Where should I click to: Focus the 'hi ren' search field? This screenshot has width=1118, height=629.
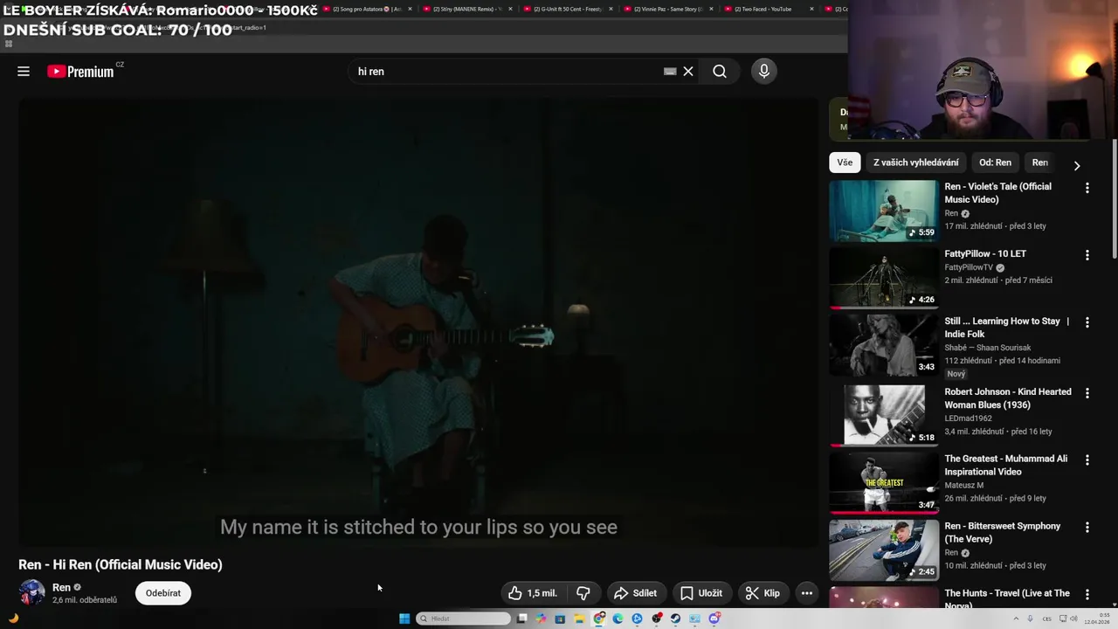pyautogui.click(x=507, y=72)
